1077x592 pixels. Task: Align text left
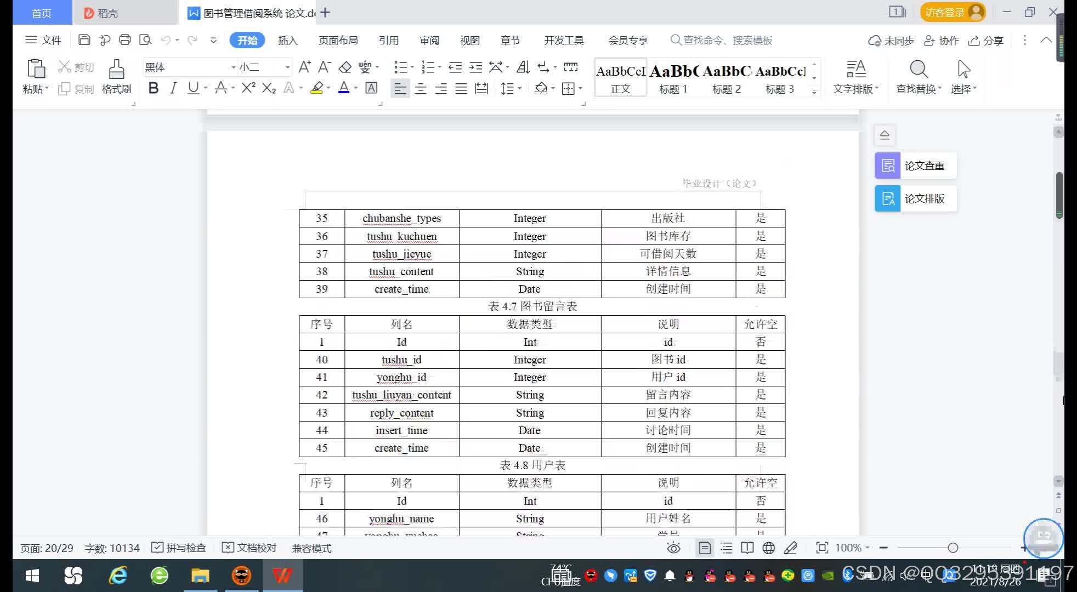(x=400, y=88)
